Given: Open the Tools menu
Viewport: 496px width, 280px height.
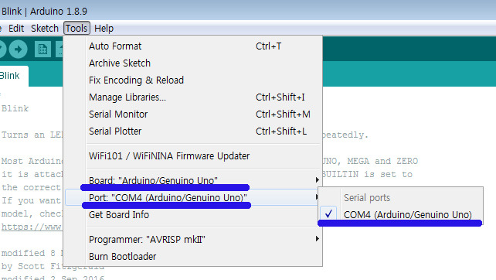Looking at the screenshot, I should [76, 28].
